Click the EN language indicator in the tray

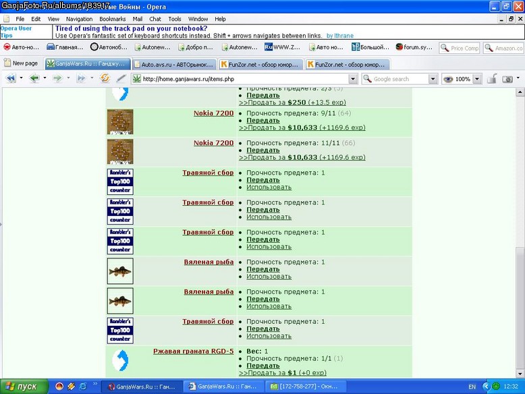pos(472,387)
